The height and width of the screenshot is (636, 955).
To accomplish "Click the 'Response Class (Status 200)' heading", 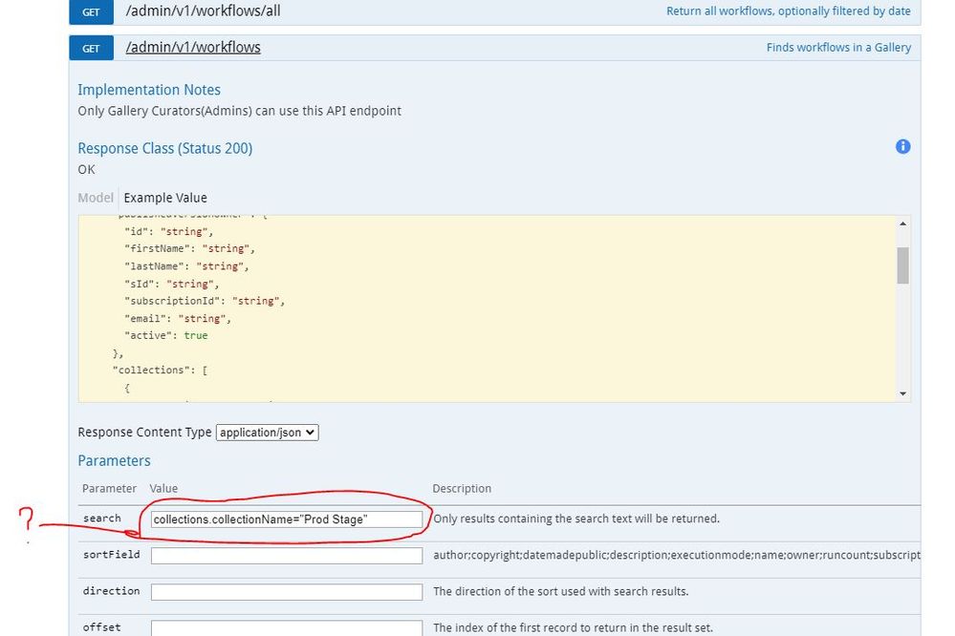I will pyautogui.click(x=165, y=149).
